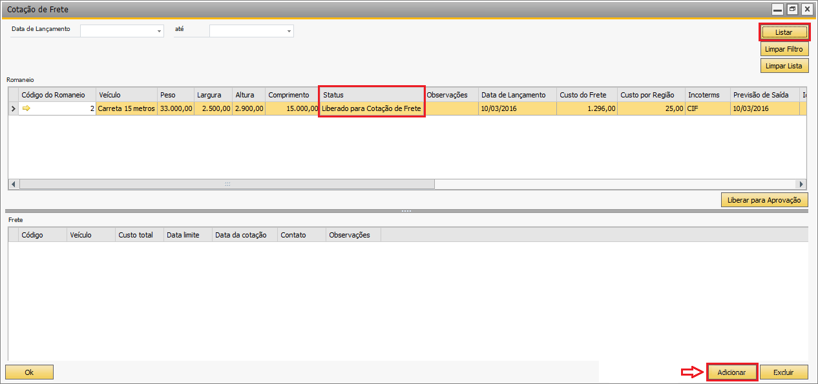Click the Ok button
This screenshot has height=384, width=818.
point(29,372)
